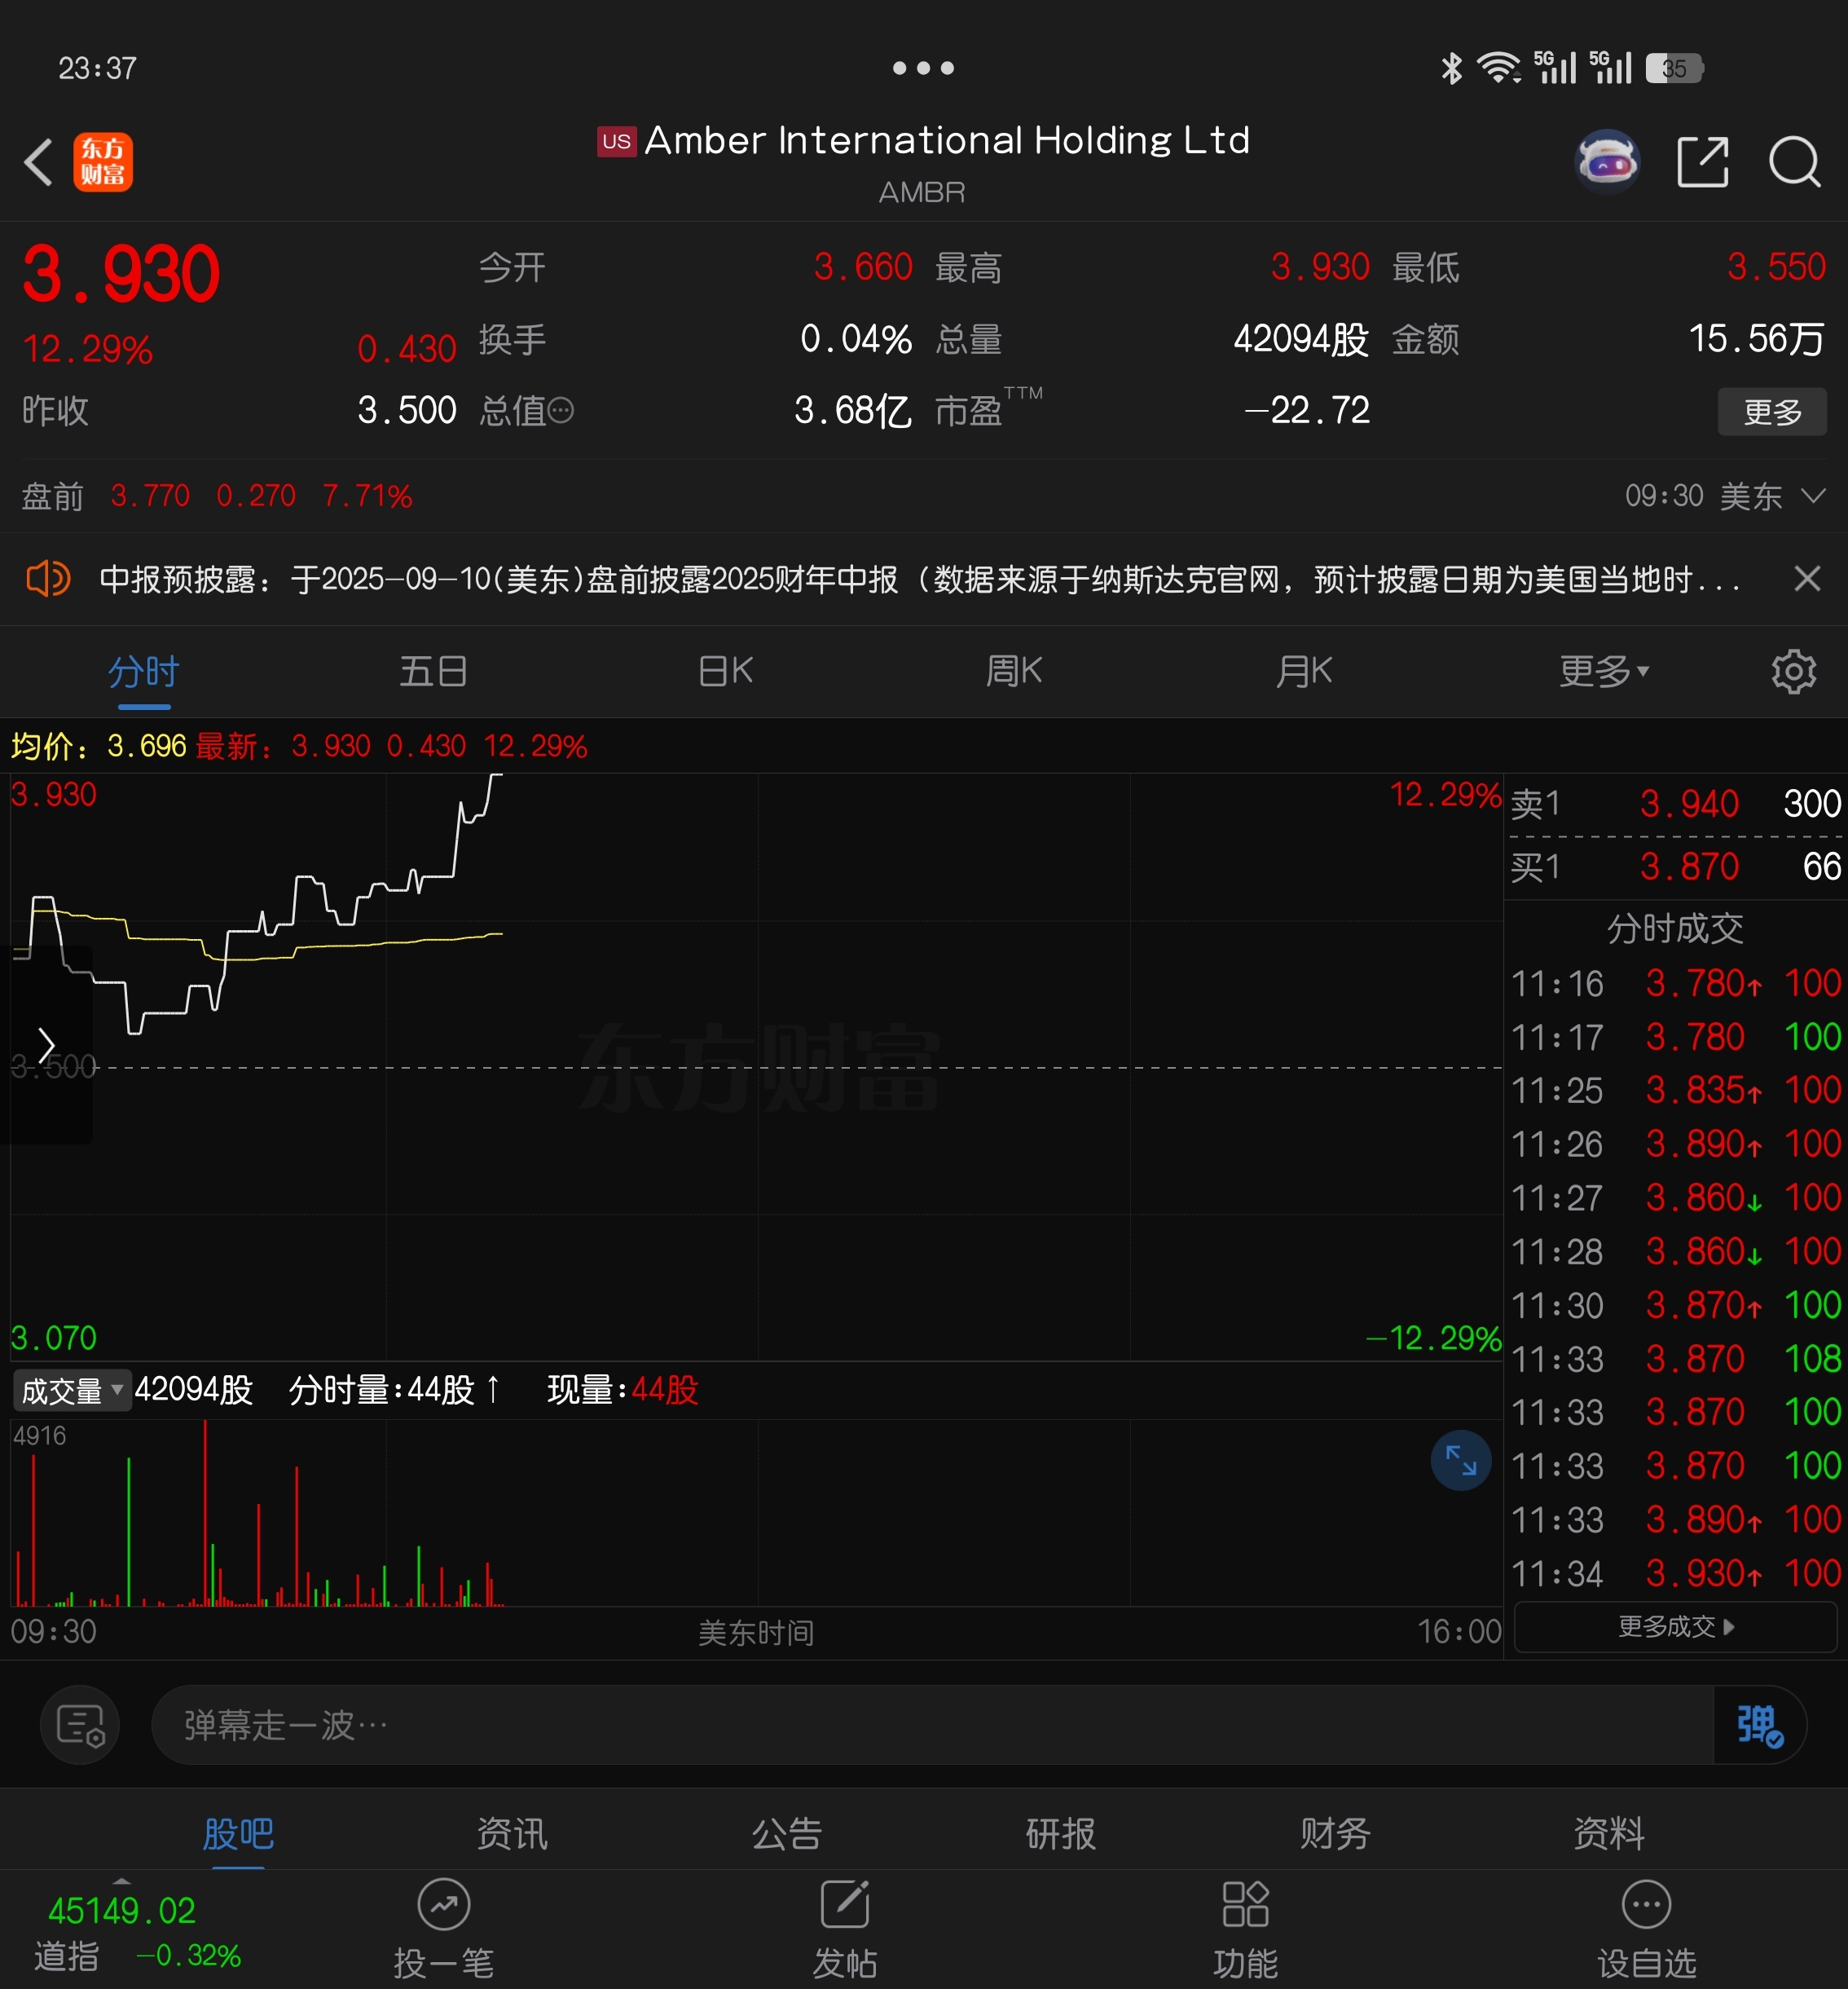1848x1989 pixels.
Task: Open the robot assistant avatar icon
Action: tap(1607, 161)
